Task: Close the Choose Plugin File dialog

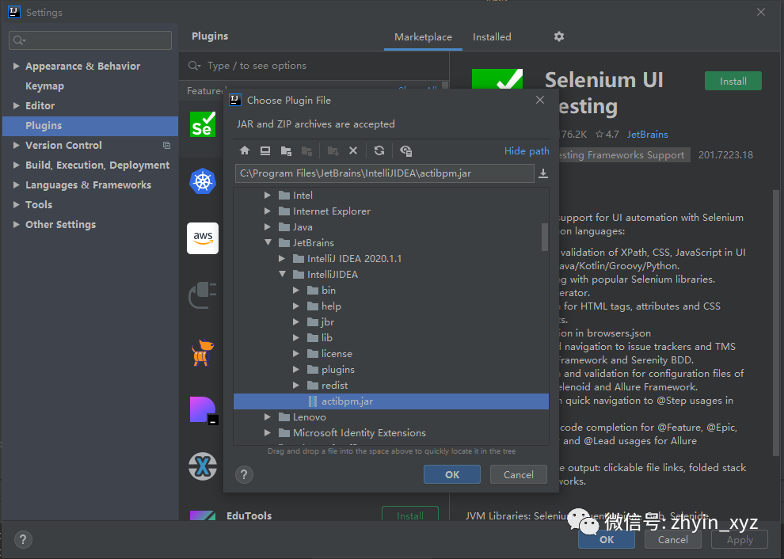Action: coord(540,100)
